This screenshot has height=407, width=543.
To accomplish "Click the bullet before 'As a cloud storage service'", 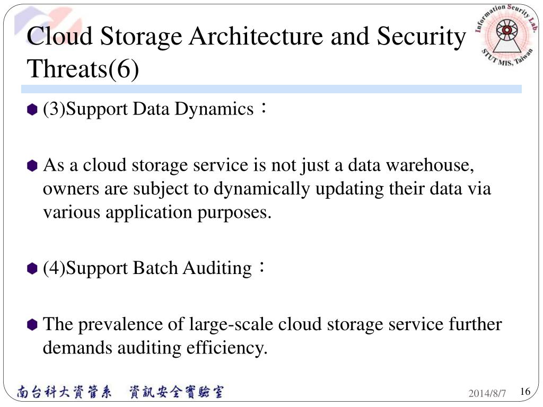I will pyautogui.click(x=32, y=165).
